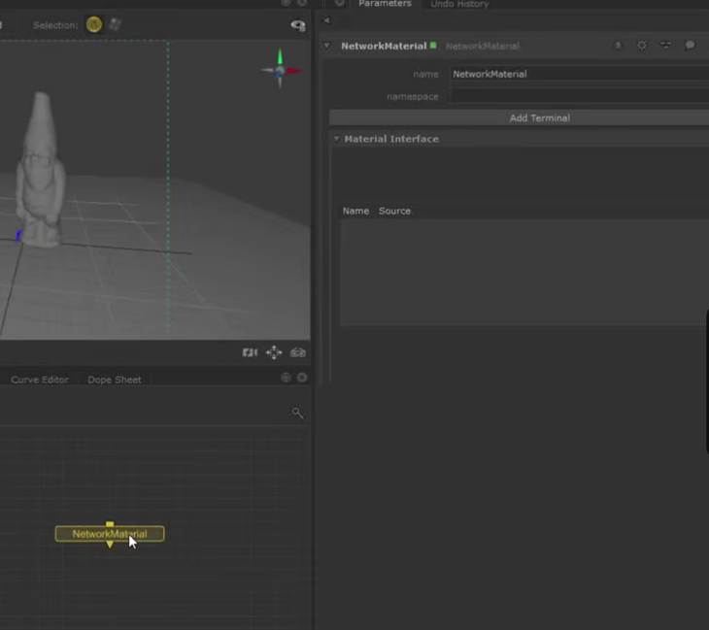Click the gear icon in NetworkMaterial header
Image resolution: width=709 pixels, height=630 pixels.
point(641,46)
